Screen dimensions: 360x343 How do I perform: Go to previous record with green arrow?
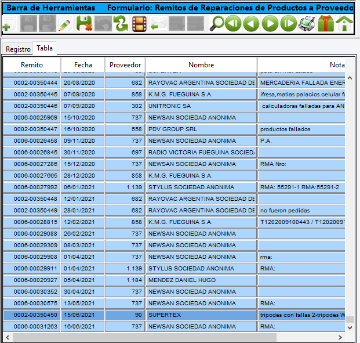[x=252, y=23]
